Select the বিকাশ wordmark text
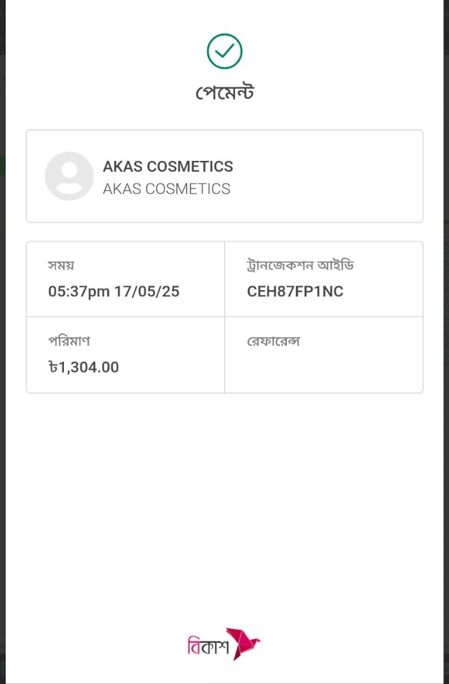The width and height of the screenshot is (449, 684). tap(208, 645)
